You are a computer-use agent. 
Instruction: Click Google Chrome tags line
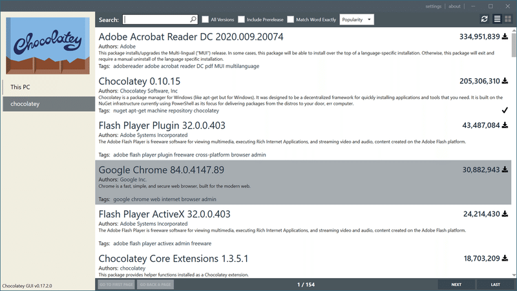[x=157, y=199]
